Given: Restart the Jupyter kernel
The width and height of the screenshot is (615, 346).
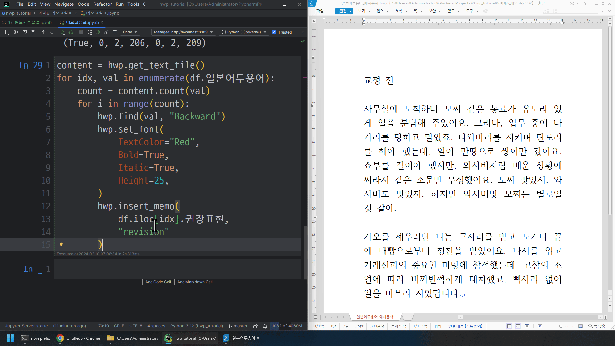Looking at the screenshot, I should 90,32.
